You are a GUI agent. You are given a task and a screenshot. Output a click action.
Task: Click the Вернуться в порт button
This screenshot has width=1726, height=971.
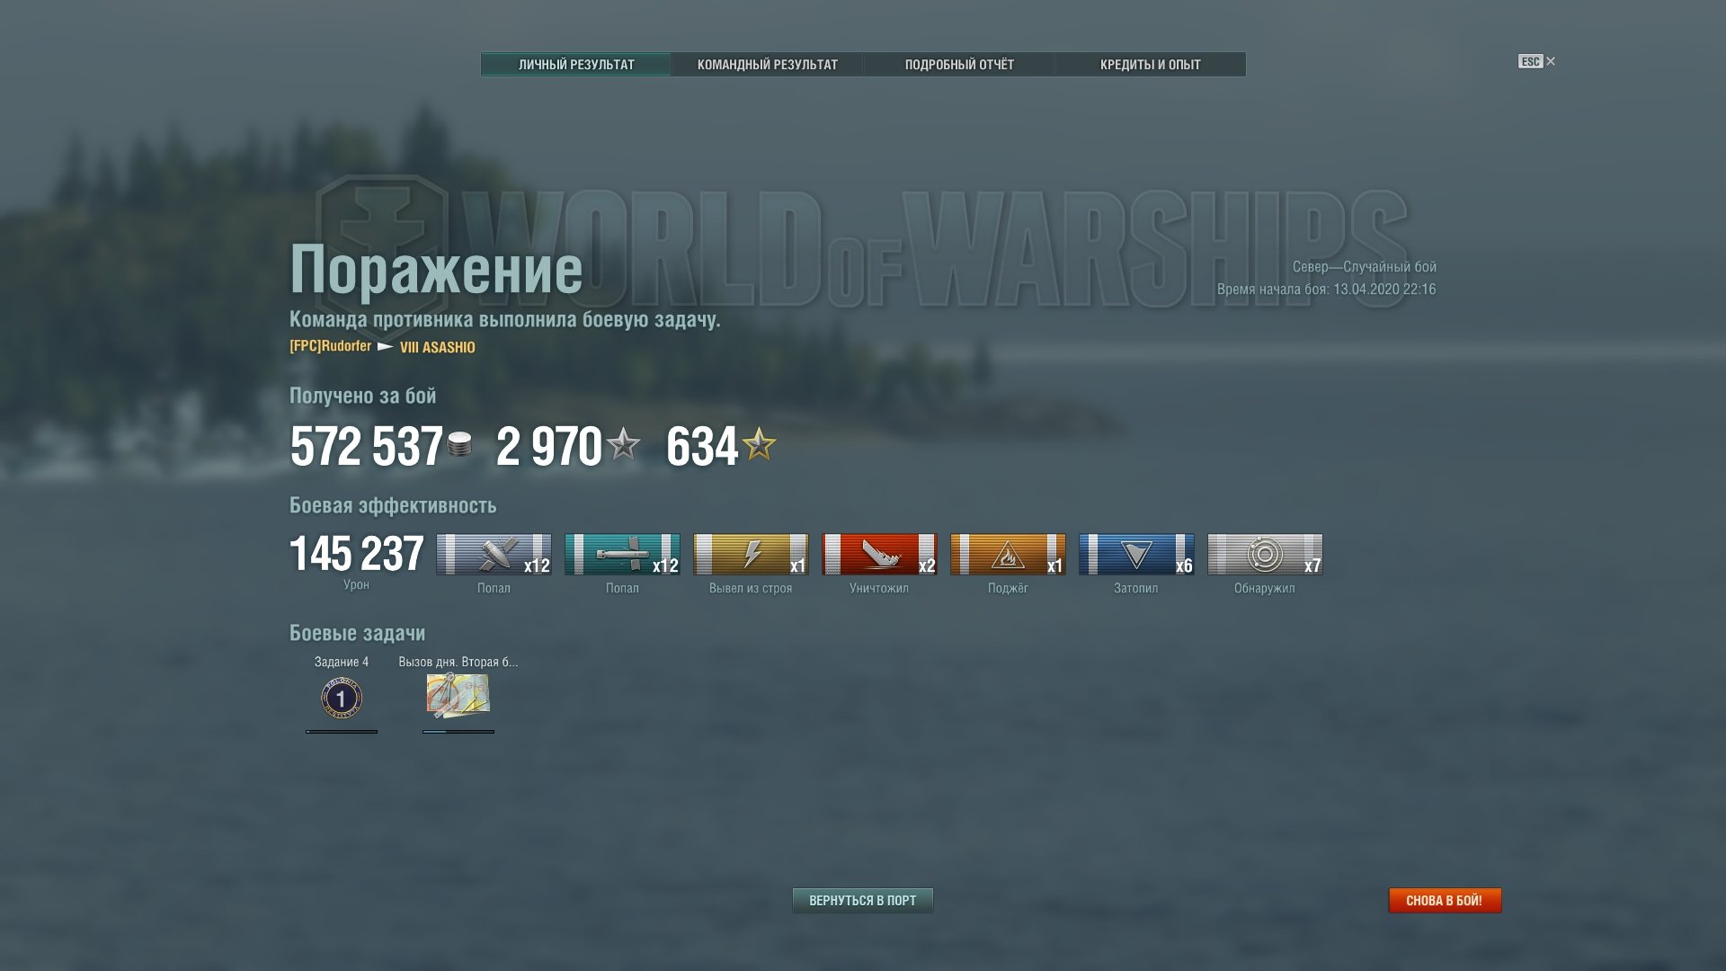click(863, 900)
